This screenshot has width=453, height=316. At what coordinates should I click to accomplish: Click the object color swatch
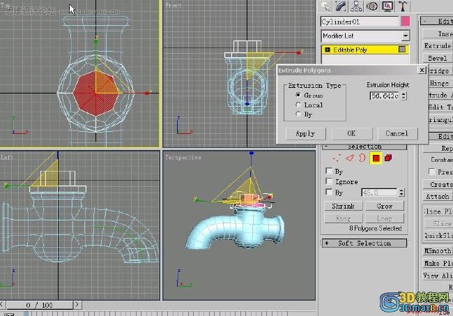pos(405,22)
